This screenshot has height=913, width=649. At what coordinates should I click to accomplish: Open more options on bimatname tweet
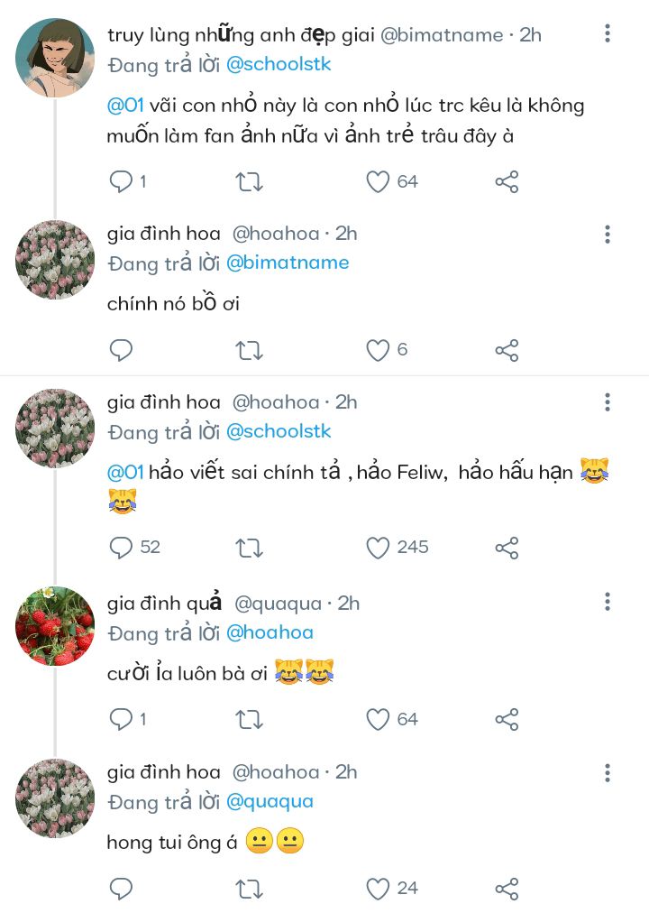pos(608,34)
